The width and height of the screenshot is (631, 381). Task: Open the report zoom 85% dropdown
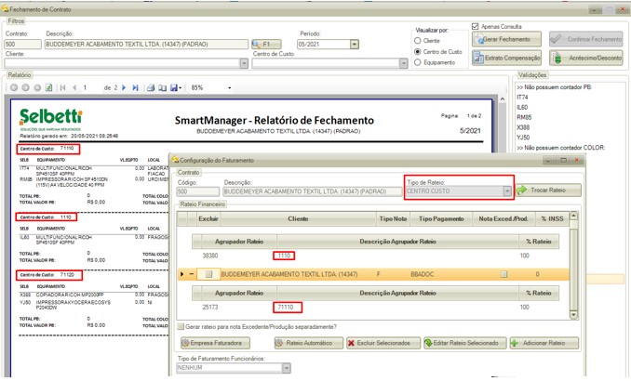click(x=229, y=87)
